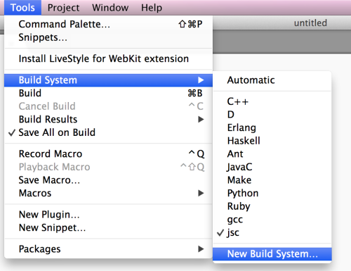The width and height of the screenshot is (351, 271).
Task: Run the Build command
Action: [108, 93]
